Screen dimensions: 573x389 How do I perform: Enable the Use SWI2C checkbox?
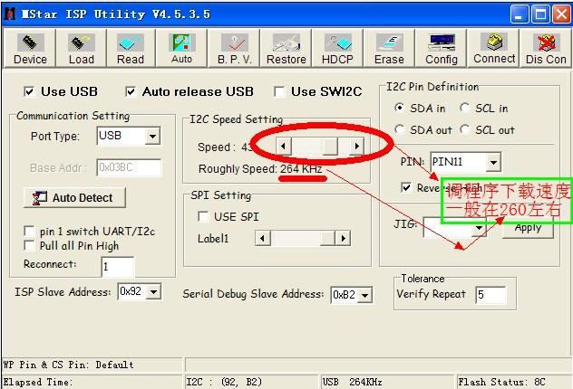click(279, 91)
